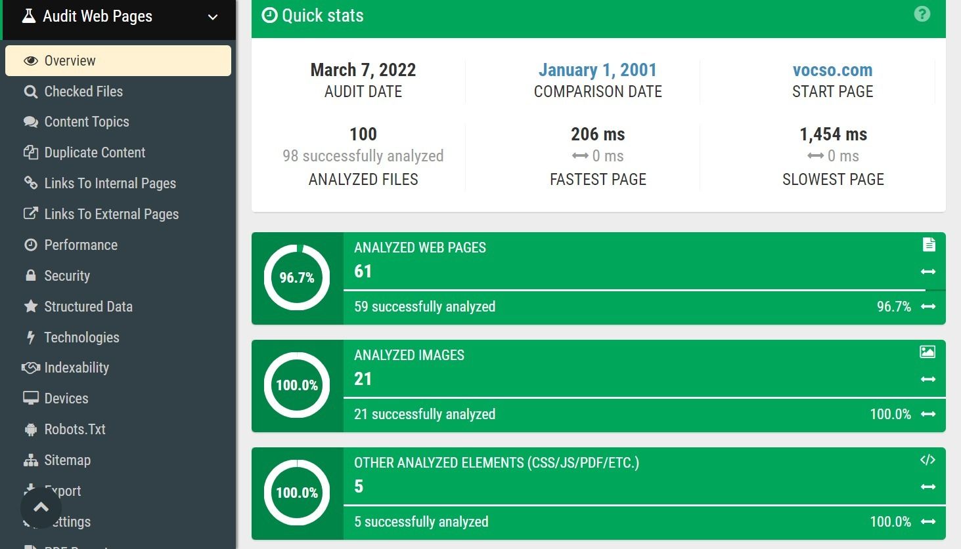The image size is (961, 549).
Task: Click the Other Analyzed Elements progress bar
Action: [x=644, y=504]
